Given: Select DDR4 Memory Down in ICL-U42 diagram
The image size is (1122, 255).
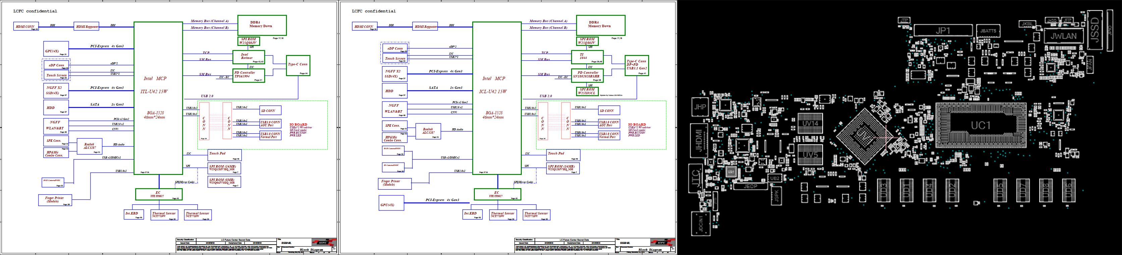Looking at the screenshot, I should pos(601,25).
